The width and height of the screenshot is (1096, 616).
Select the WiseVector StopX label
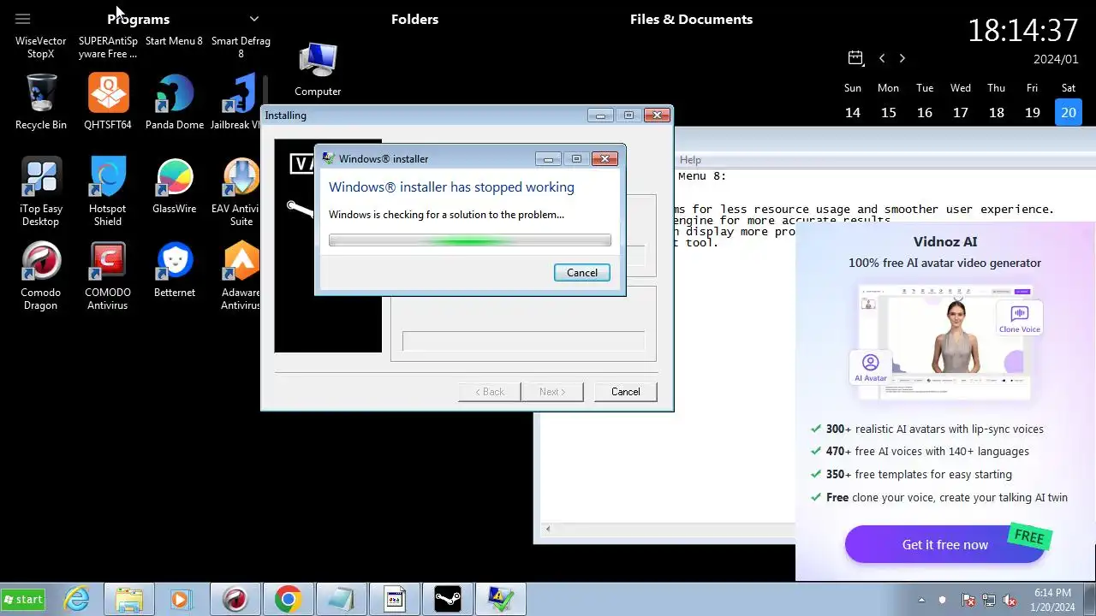pos(41,47)
